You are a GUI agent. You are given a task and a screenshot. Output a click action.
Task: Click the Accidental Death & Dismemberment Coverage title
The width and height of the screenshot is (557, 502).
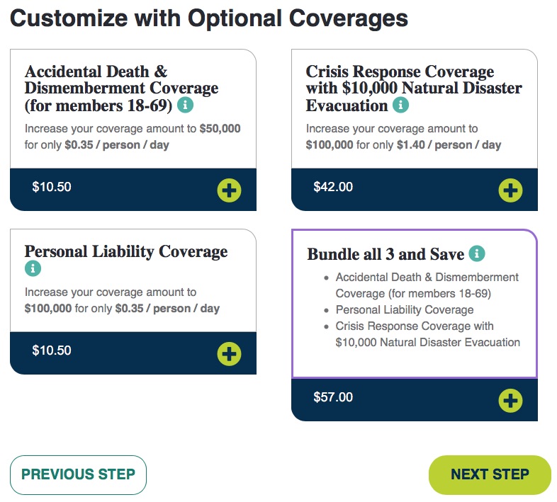121,89
